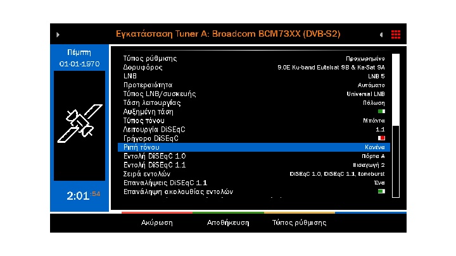This screenshot has width=456, height=256.
Task: Click the green Αποθήκευση button
Action: point(228,222)
